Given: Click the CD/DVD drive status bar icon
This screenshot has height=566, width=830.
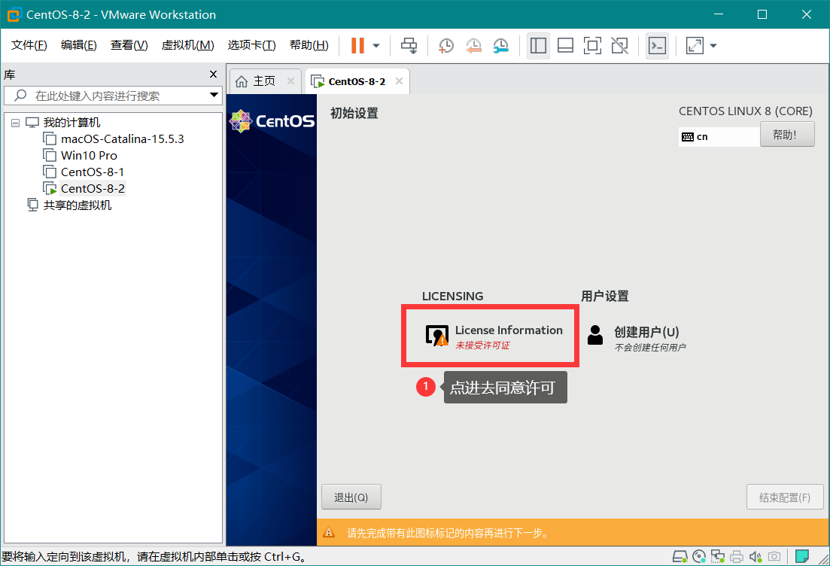Looking at the screenshot, I should (699, 557).
